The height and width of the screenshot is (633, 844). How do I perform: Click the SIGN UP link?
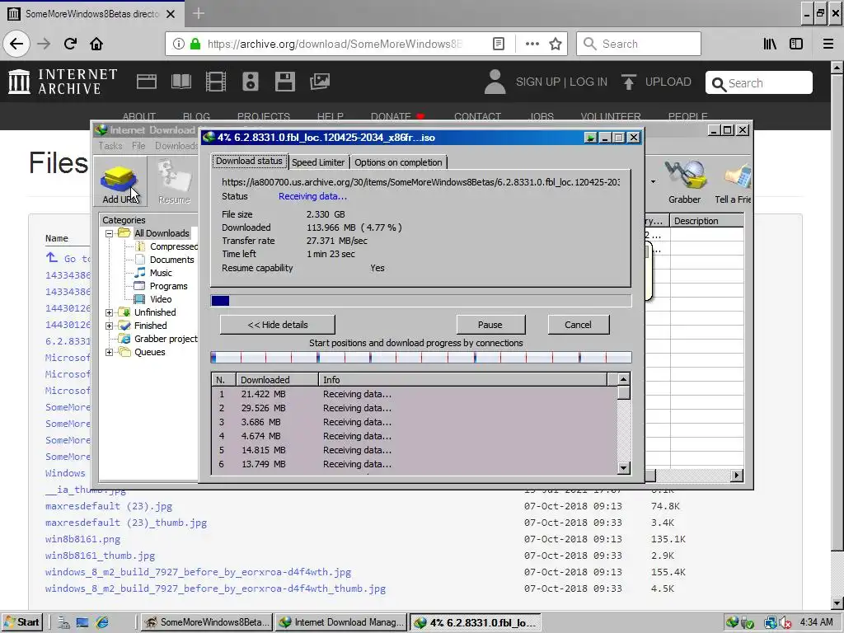point(537,82)
